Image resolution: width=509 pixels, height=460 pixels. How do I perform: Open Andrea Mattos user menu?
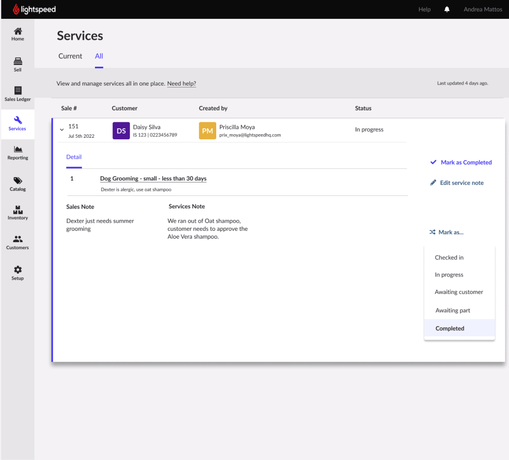click(483, 9)
